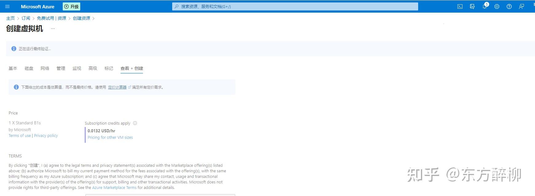The height and width of the screenshot is (196, 535).
Task: Switch to the 高级 tab
Action: click(93, 68)
